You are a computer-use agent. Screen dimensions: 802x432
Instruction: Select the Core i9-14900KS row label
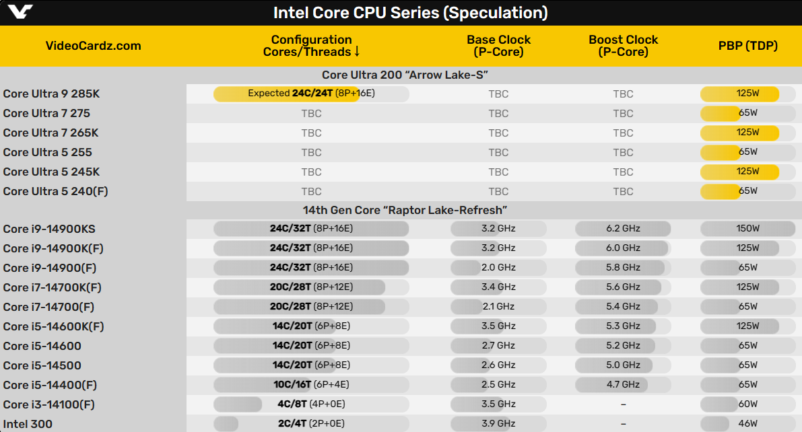[49, 229]
